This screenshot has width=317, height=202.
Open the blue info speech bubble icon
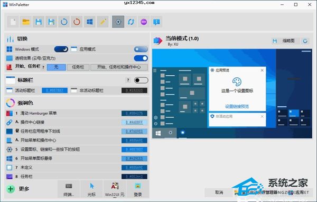coord(156,22)
